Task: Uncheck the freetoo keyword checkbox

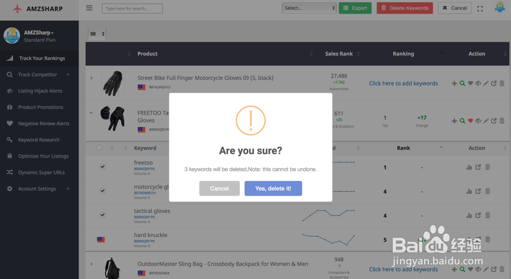Action: (103, 166)
